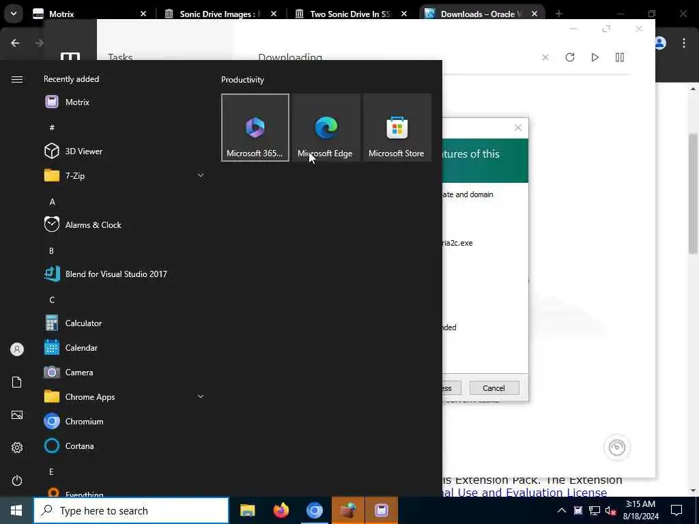Switch to Motrix via taskbar icon
The width and height of the screenshot is (699, 524).
point(382,510)
